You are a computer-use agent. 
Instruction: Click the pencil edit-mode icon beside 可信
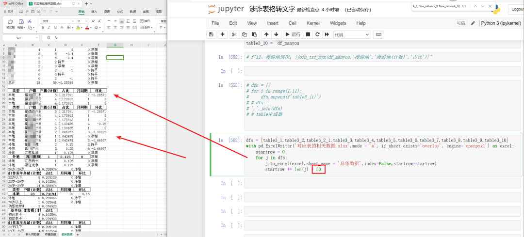click(x=473, y=23)
